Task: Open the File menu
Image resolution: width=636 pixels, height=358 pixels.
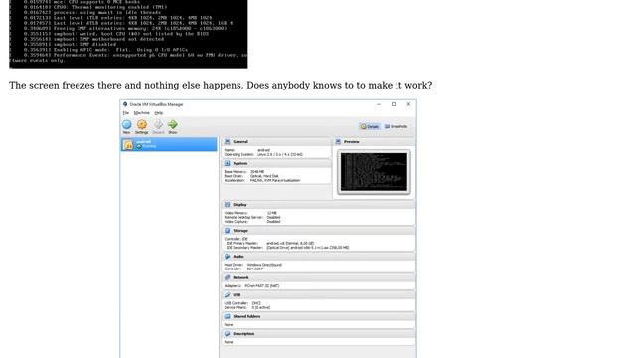Action: pyautogui.click(x=126, y=113)
